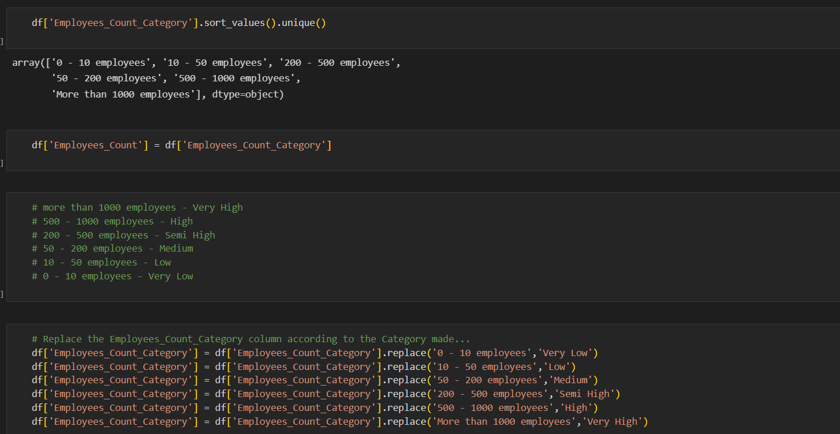
Task: Click the cell execution bracket beside the first cell
Action: point(2,41)
